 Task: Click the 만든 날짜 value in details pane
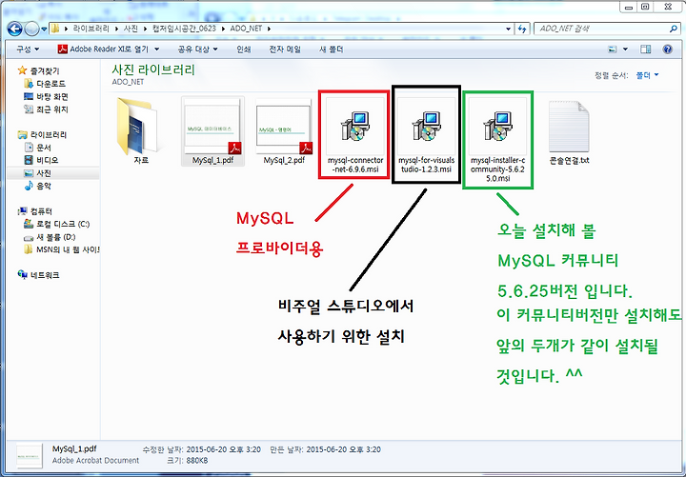343,449
